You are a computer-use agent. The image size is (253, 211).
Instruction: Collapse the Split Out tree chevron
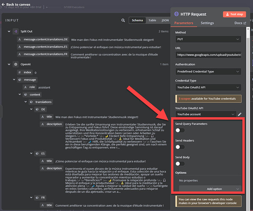click(9, 31)
